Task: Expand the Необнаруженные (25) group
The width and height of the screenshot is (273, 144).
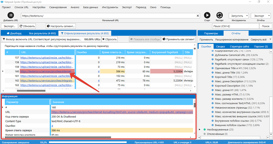Action: tap(200, 129)
